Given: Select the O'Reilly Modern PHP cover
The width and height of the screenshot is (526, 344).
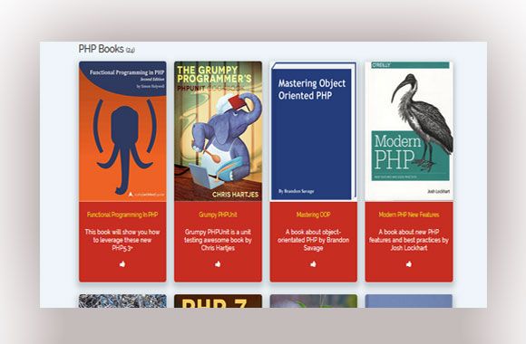Looking at the screenshot, I should [409, 131].
